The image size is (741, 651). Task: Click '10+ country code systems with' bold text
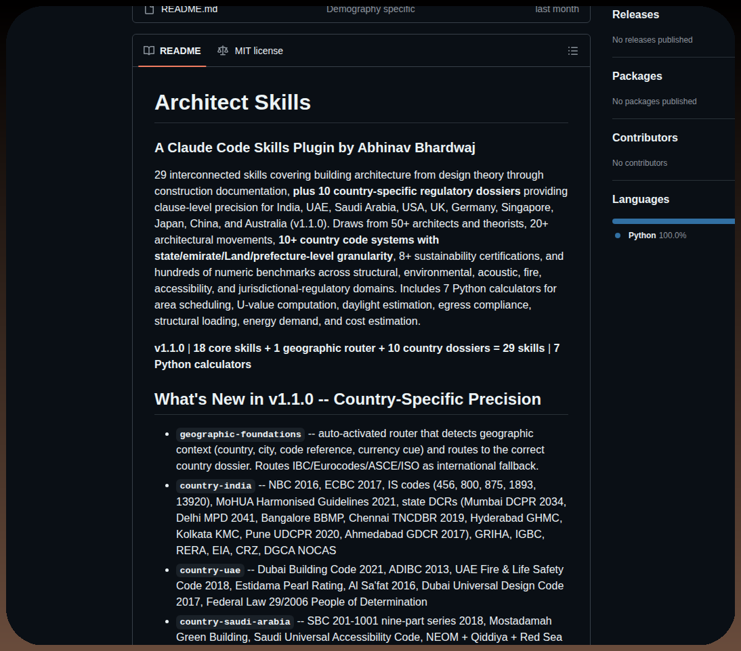pos(359,240)
